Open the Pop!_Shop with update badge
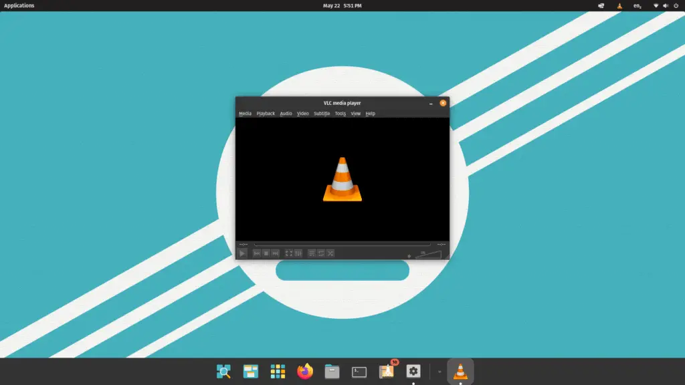This screenshot has width=685, height=385. 387,370
